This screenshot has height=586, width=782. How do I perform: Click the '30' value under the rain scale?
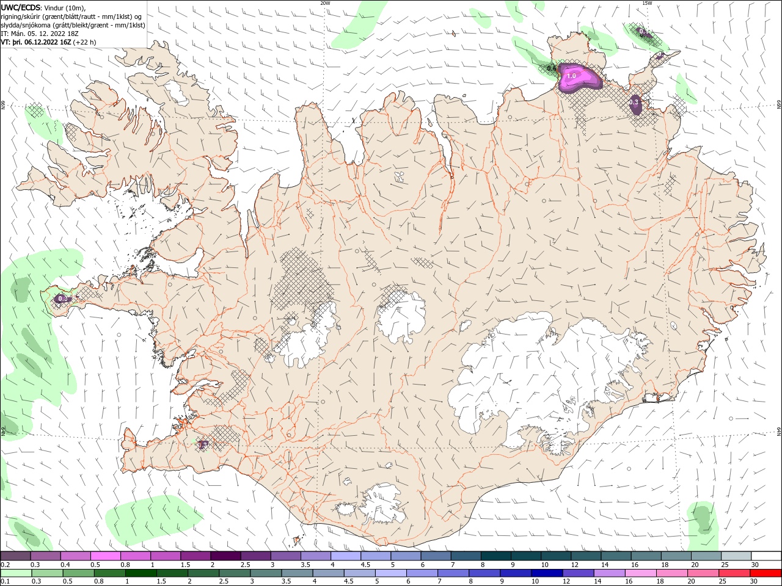click(755, 582)
